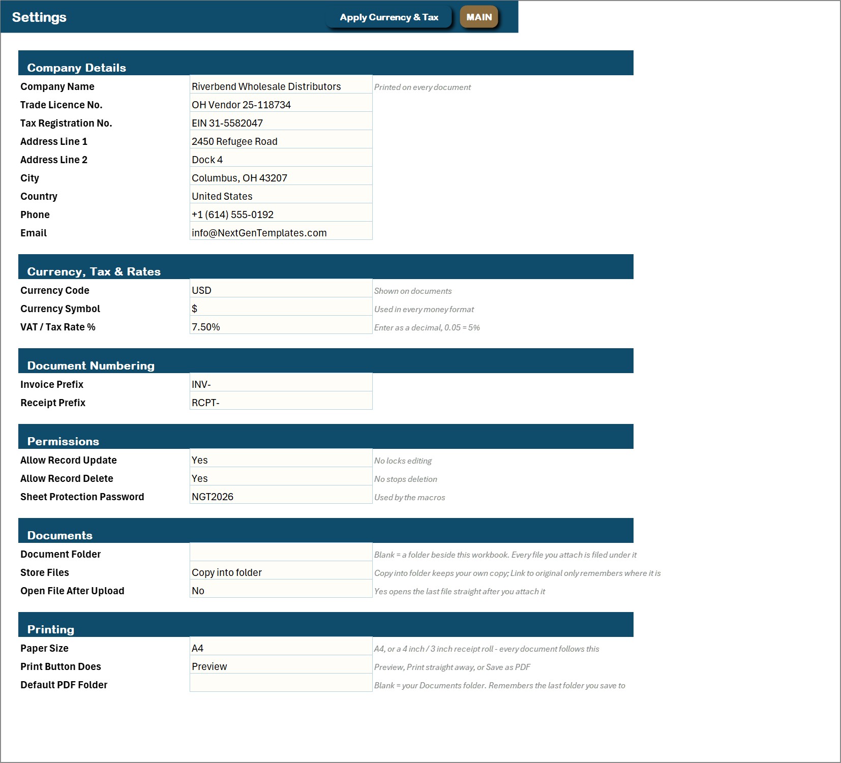Click the Permissions section header
841x763 pixels.
tap(325, 437)
